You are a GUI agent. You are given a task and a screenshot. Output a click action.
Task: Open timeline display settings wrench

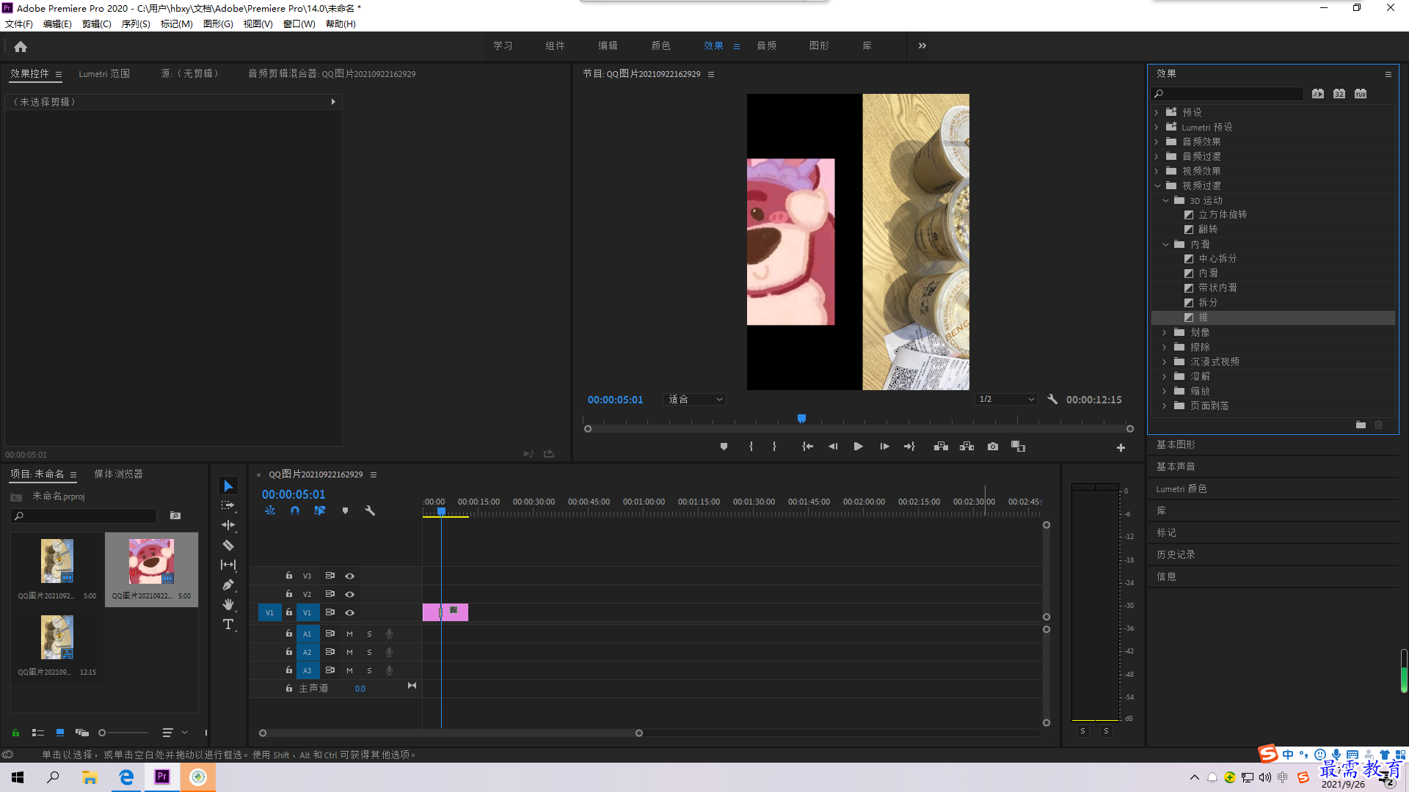point(370,510)
